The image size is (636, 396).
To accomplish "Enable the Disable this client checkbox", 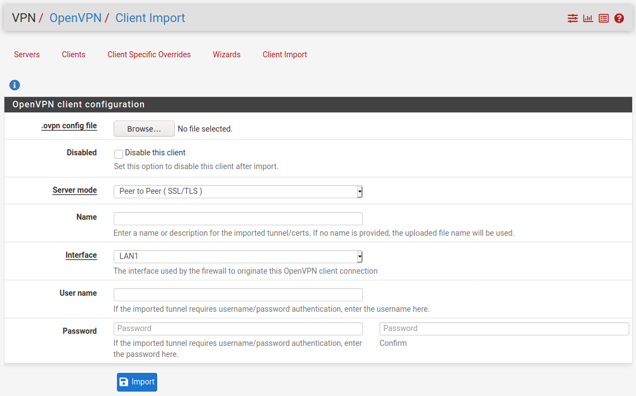I will 118,154.
